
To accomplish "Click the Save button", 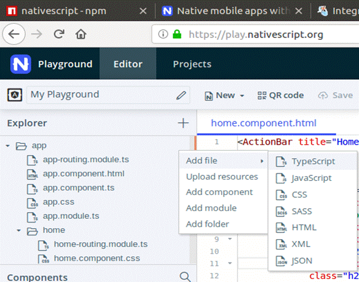I will 336,96.
